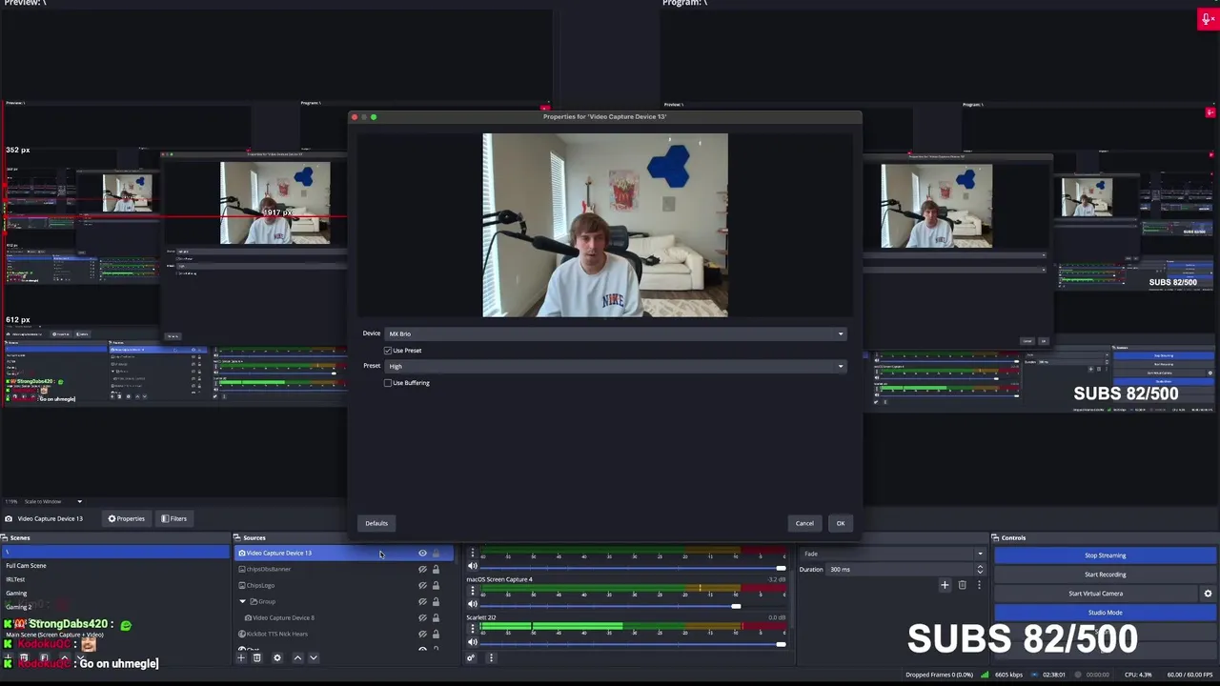Toggle lock on the ChipsLogo source
The height and width of the screenshot is (686, 1220).
pos(437,586)
